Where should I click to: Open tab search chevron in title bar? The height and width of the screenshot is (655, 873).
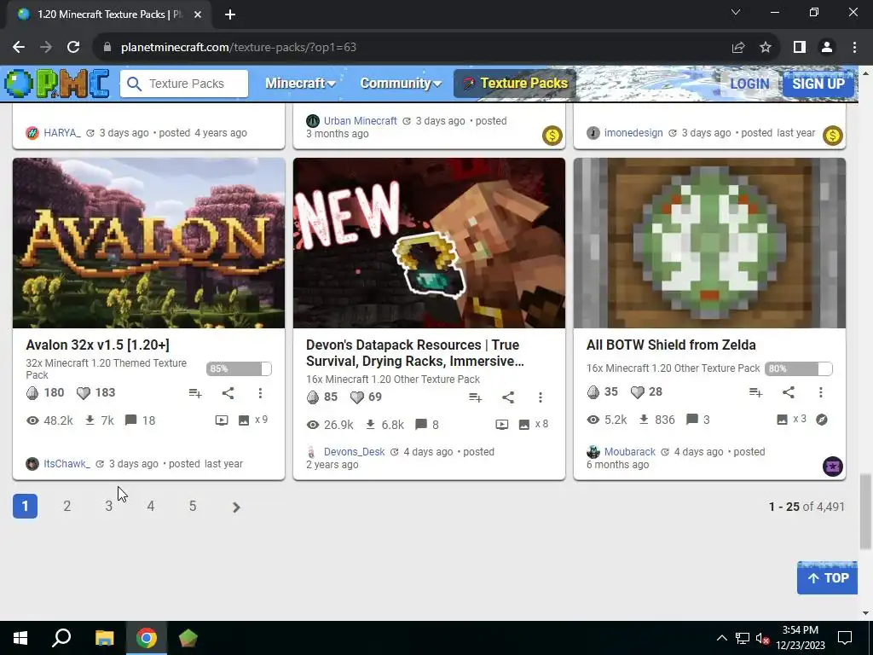point(736,12)
